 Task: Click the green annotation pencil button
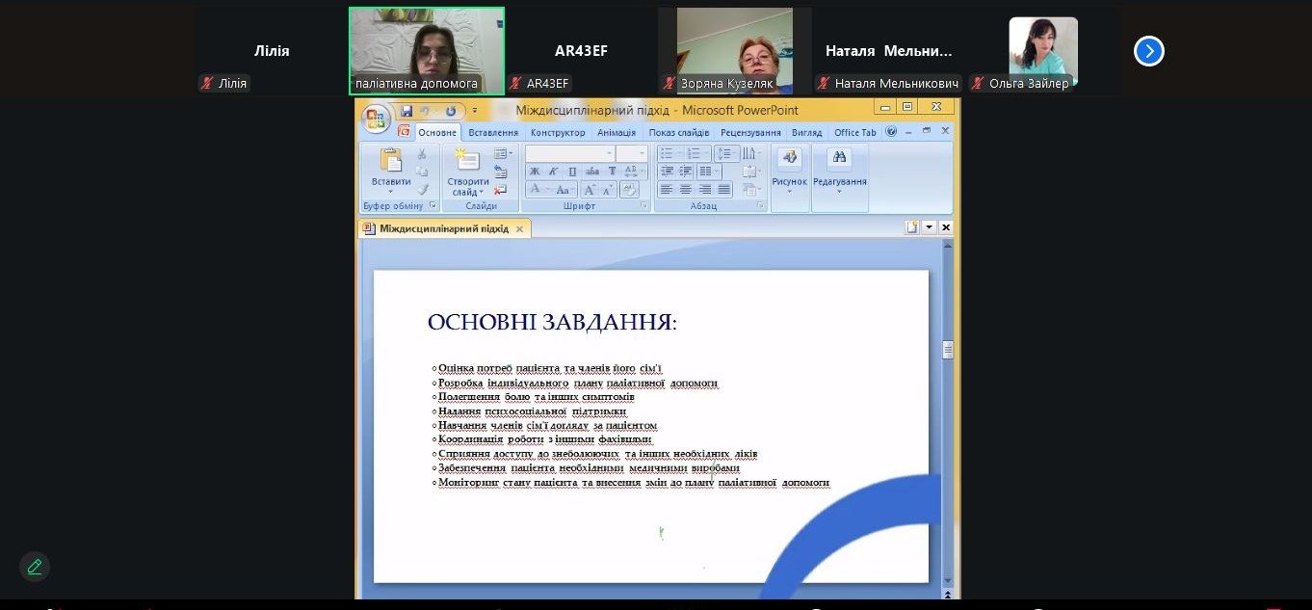pos(35,567)
